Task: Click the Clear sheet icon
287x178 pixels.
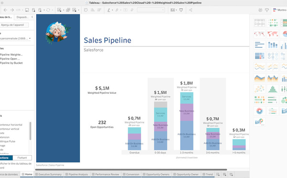Action: (x=74, y=10)
